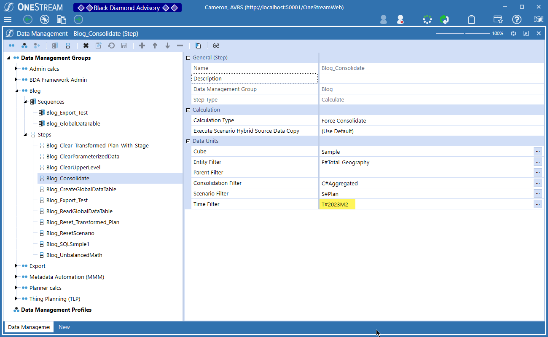Image resolution: width=548 pixels, height=337 pixels.
Task: Click the Create Group two-dots toolbar icon
Action: [x=11, y=45]
